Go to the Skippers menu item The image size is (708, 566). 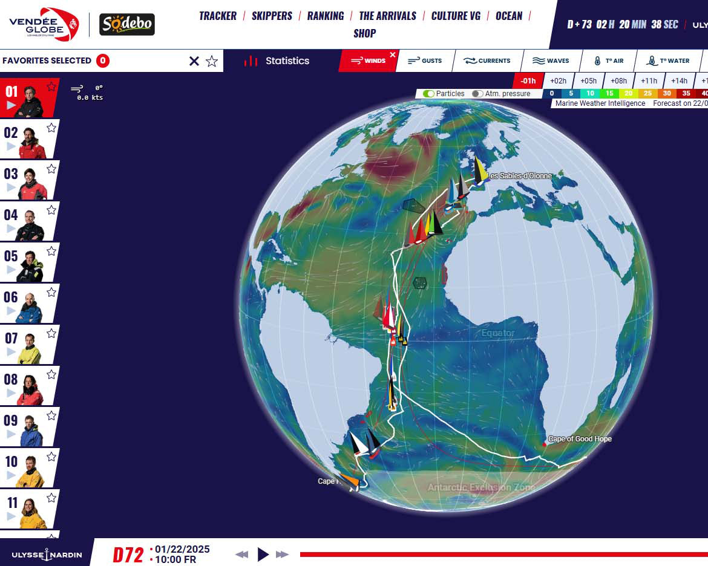[x=272, y=16]
